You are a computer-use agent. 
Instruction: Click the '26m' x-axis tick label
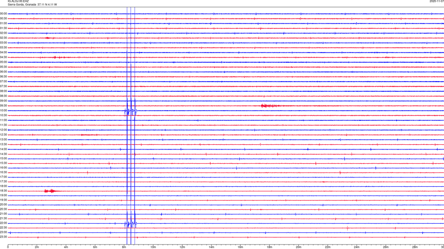coord(386,247)
